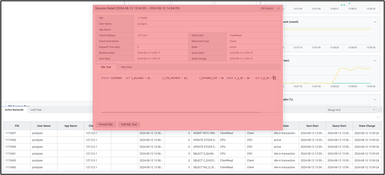Close the Session Detail dialog
This screenshot has width=385, height=175.
[278, 8]
